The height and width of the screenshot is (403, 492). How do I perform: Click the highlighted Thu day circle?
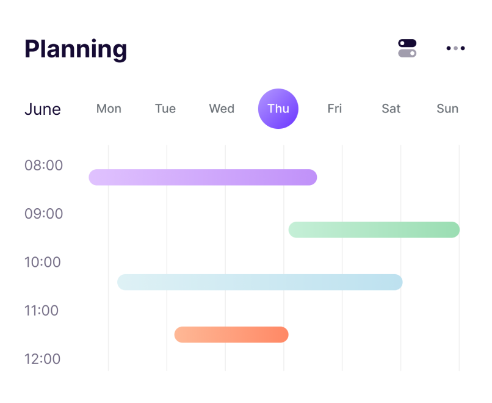278,109
